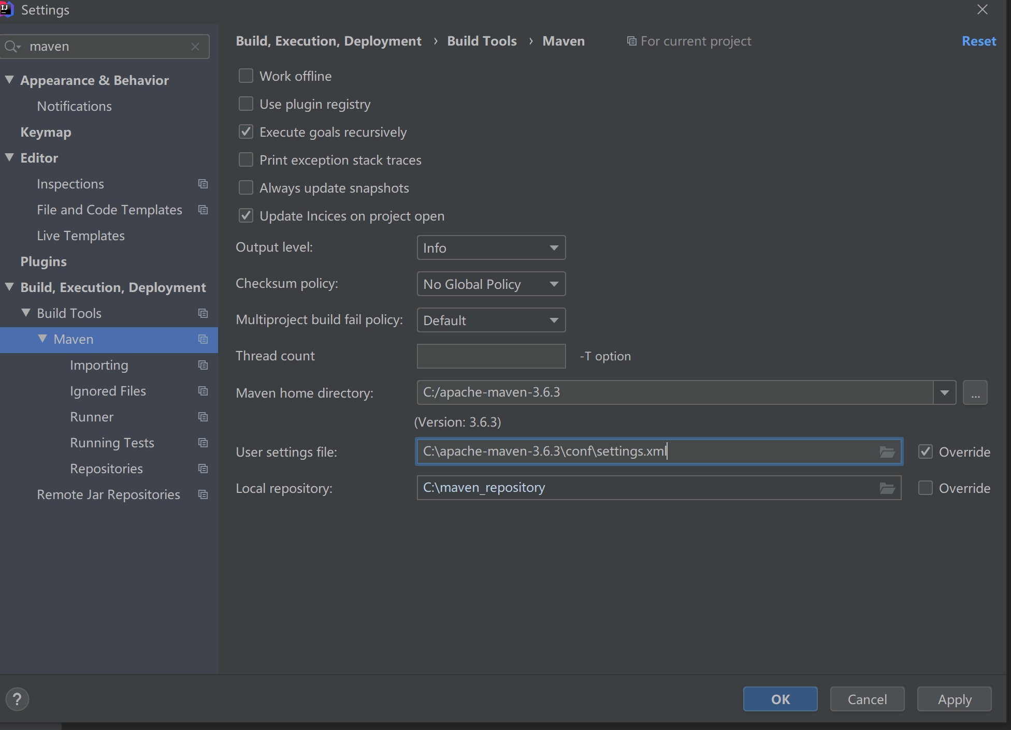This screenshot has height=730, width=1011.
Task: Select Repositories under Maven
Action: click(x=107, y=469)
